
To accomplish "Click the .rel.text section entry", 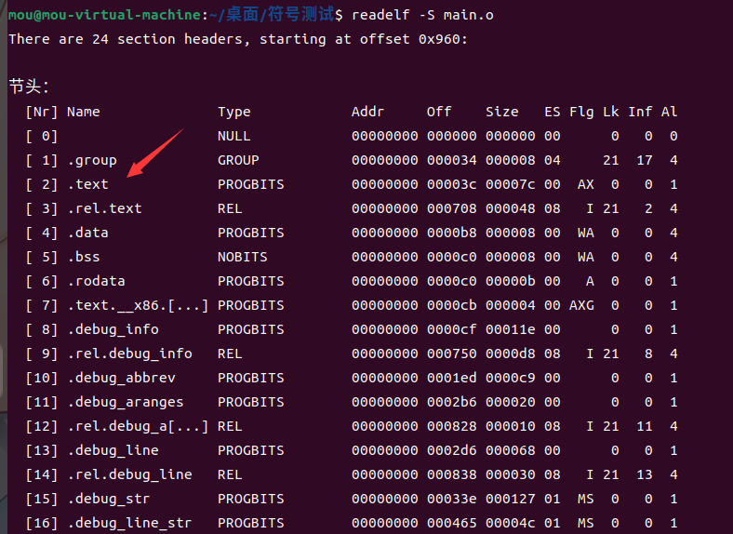I will tap(104, 208).
